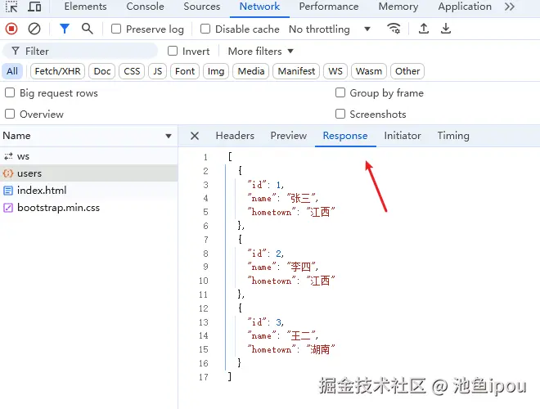This screenshot has height=409, width=540.
Task: Select the index.html request row
Action: click(89, 191)
